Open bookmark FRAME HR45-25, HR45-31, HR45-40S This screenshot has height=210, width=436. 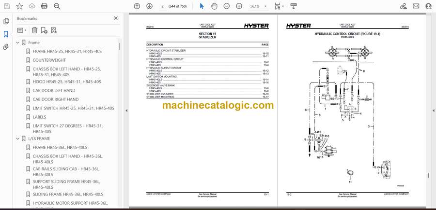(67, 51)
